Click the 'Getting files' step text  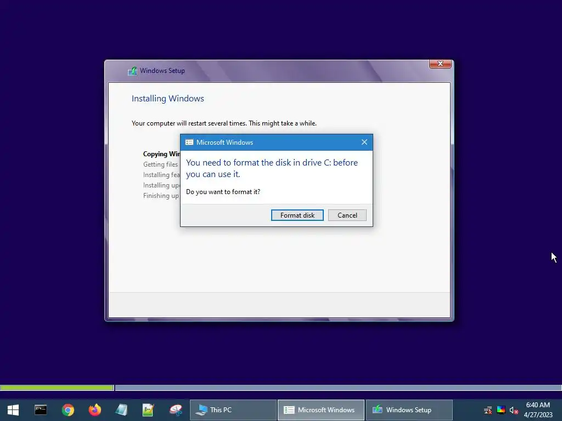(x=161, y=164)
